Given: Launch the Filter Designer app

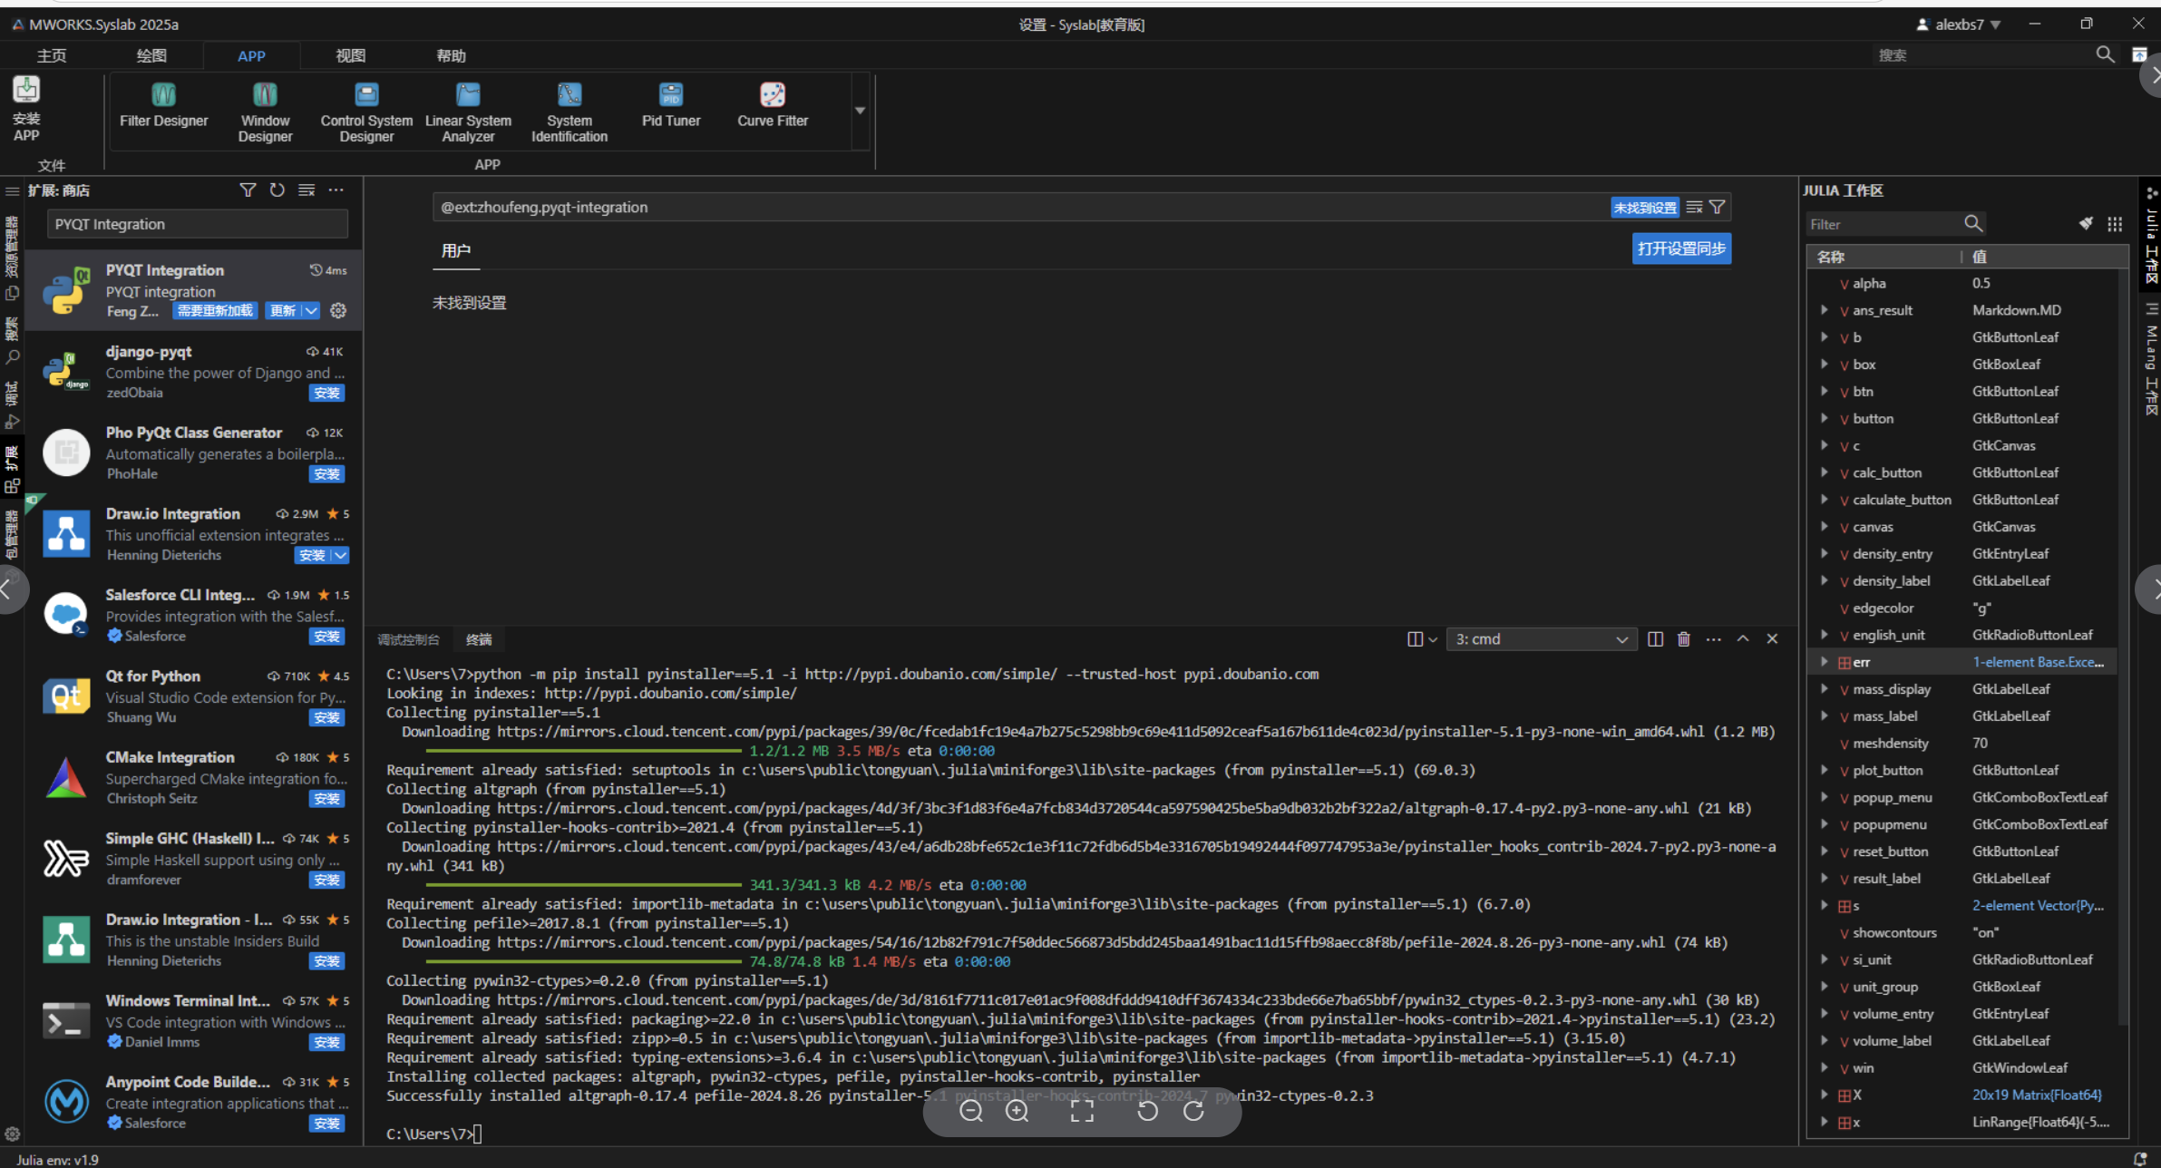Looking at the screenshot, I should [x=163, y=105].
